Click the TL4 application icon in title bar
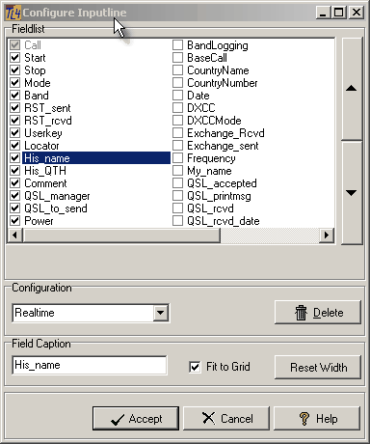 13,13
